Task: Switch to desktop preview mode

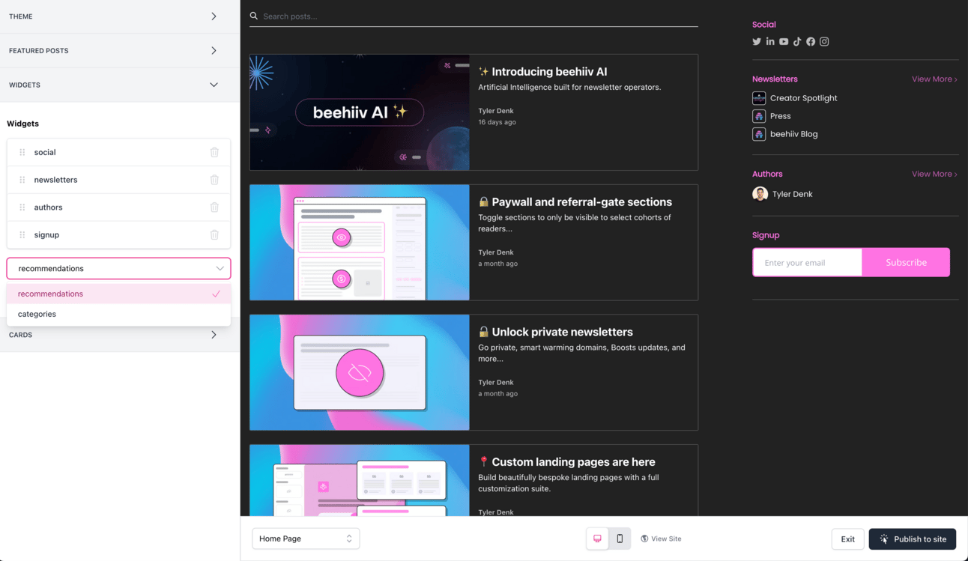Action: (597, 539)
